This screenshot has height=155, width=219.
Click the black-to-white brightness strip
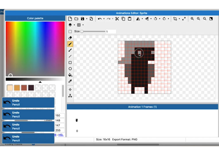tap(35, 79)
